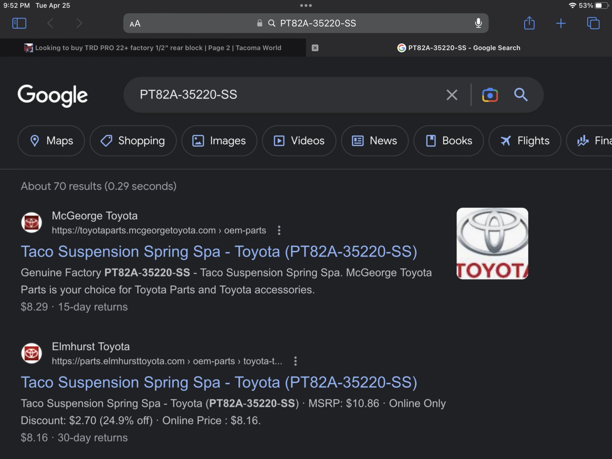
Task: Click the McGeorge Toyota site favicon
Action: (31, 223)
